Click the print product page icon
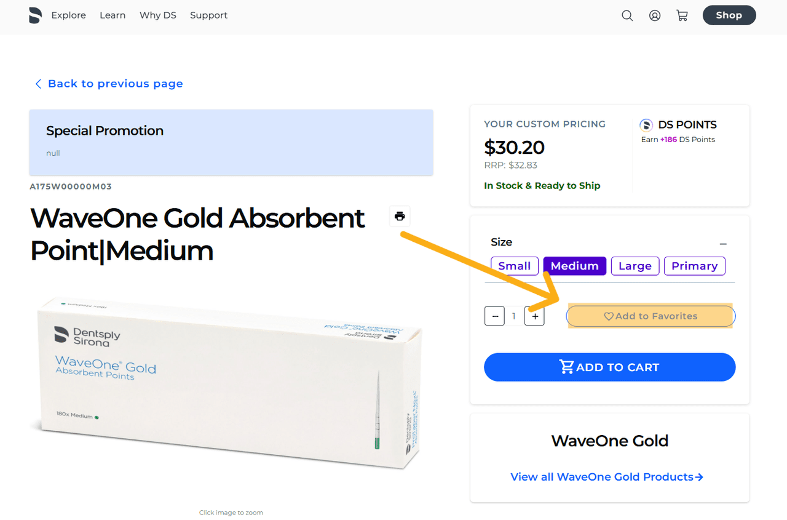This screenshot has width=787, height=520. click(x=400, y=216)
